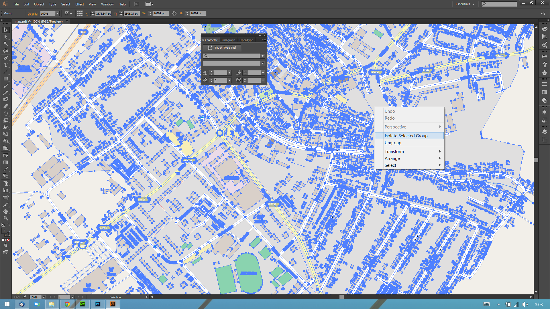550x309 pixels.
Task: Click the Opacity label link
Action: coord(33,13)
